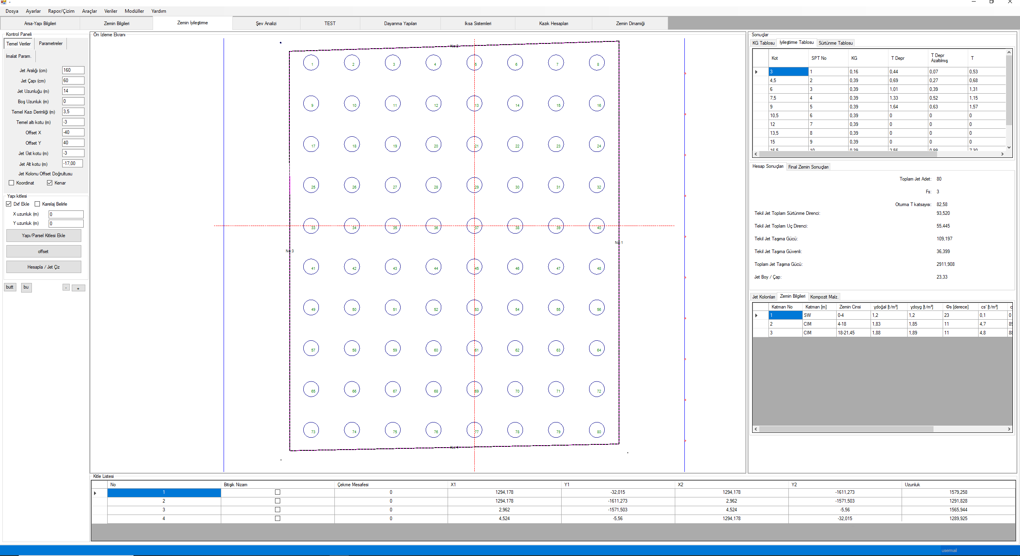Click the application icon in title bar
Viewport: 1020px width, 556px height.
(x=4, y=2)
